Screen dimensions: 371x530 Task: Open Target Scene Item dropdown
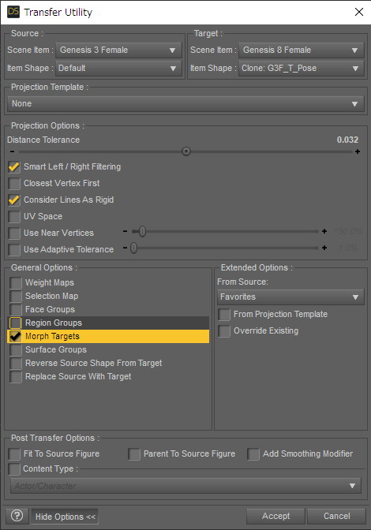302,50
